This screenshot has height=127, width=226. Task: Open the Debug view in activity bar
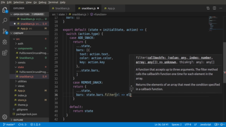tap(5, 42)
